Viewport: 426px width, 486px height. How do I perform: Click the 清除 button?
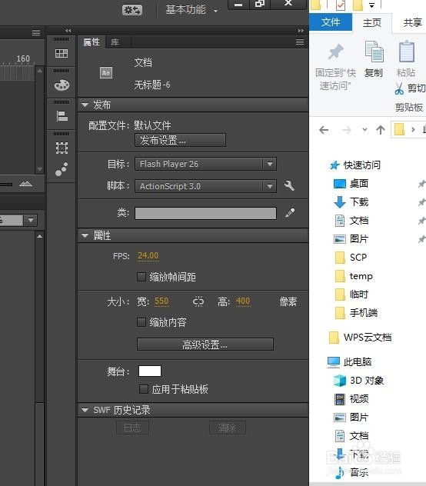tap(228, 428)
